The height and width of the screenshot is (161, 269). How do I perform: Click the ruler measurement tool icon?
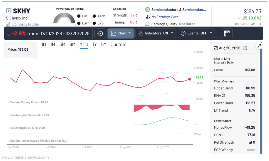(x=227, y=33)
